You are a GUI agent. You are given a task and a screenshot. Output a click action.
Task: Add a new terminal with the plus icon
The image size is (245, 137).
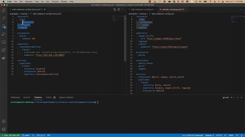pos(232,97)
